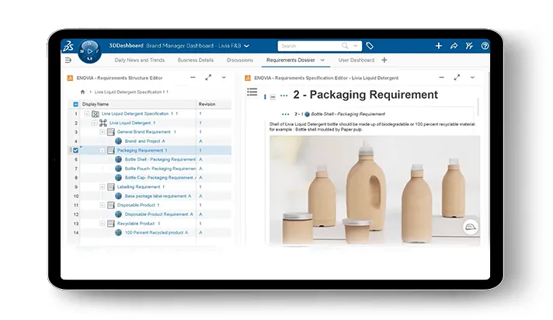Maximize the Requirements Specification Editor widget
This screenshot has height=320, width=553.
tap(457, 77)
